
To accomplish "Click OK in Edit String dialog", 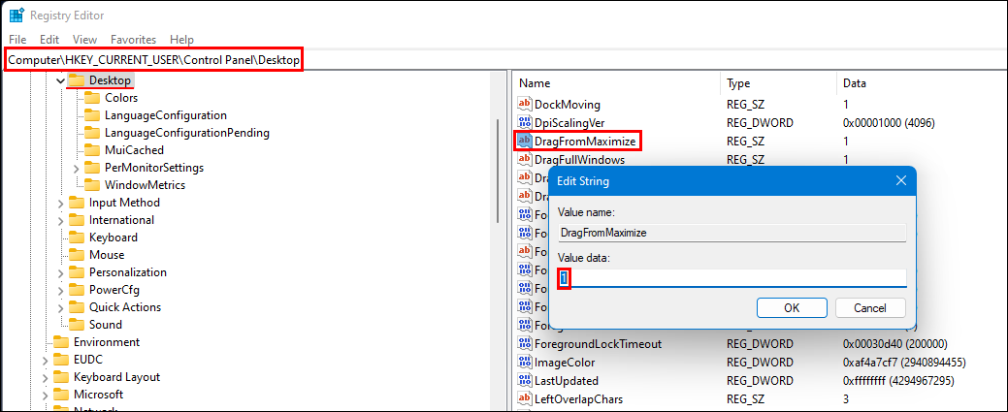I will tap(792, 307).
